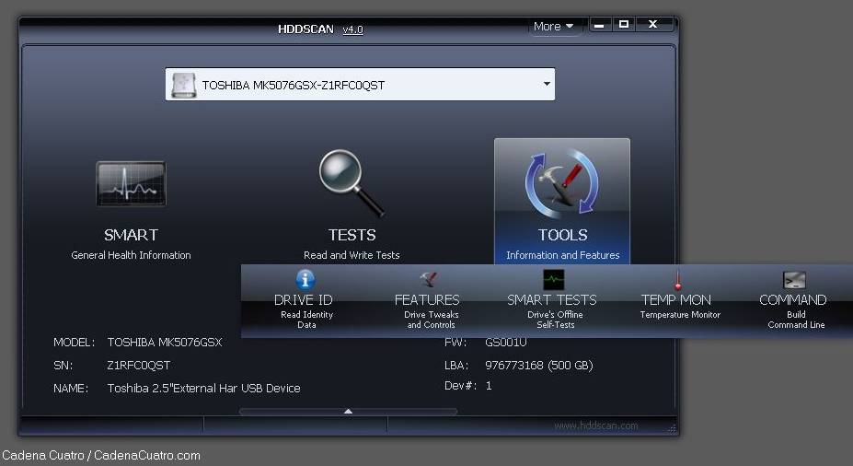The image size is (853, 466).
Task: Click the TESTS label text
Action: [x=352, y=235]
